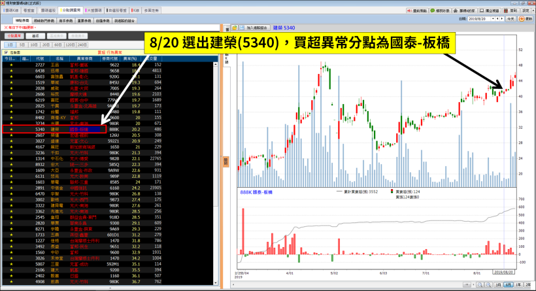Image resolution: width=536 pixels, height=291 pixels.
Task: Select the 20日 period toggle
Action: [x=46, y=45]
